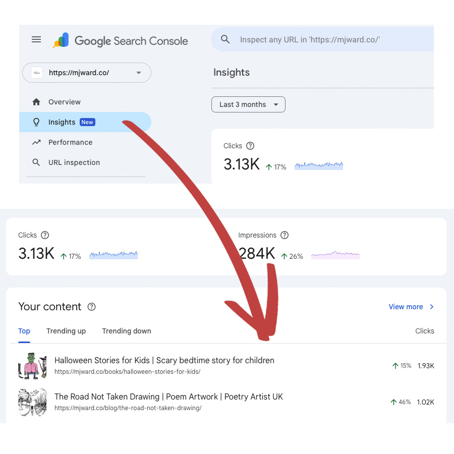Image resolution: width=454 pixels, height=454 pixels.
Task: Open the navigation hamburger menu
Action: 36,39
